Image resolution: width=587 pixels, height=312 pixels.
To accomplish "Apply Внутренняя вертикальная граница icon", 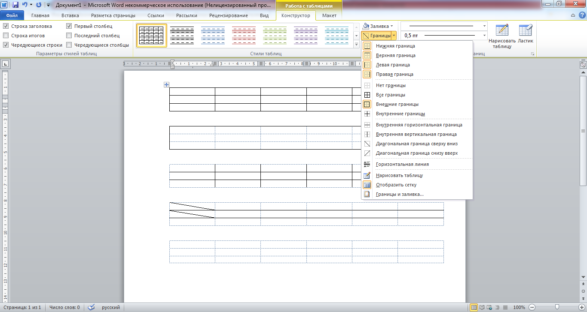I will (367, 134).
